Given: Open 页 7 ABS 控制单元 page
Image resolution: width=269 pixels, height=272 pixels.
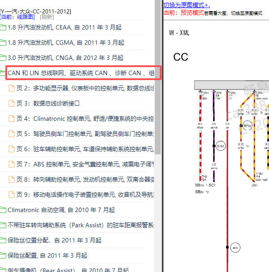Looking at the screenshot, I should click(85, 164).
